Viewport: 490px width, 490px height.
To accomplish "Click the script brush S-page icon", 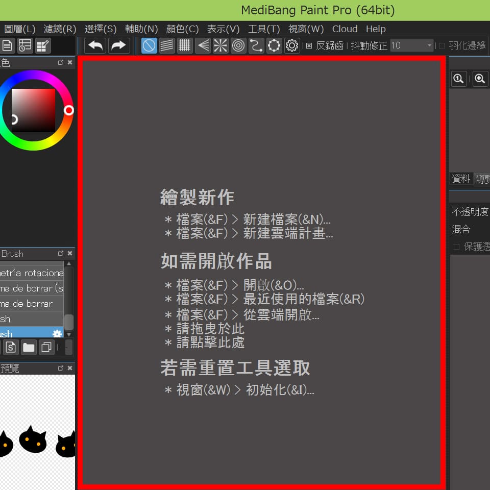I will 11,347.
